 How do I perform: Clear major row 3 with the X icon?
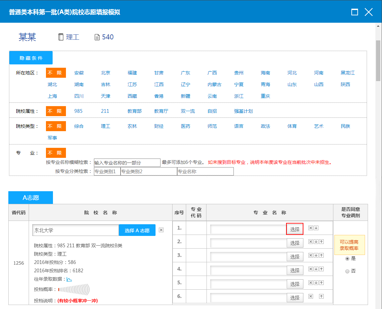coord(310,255)
